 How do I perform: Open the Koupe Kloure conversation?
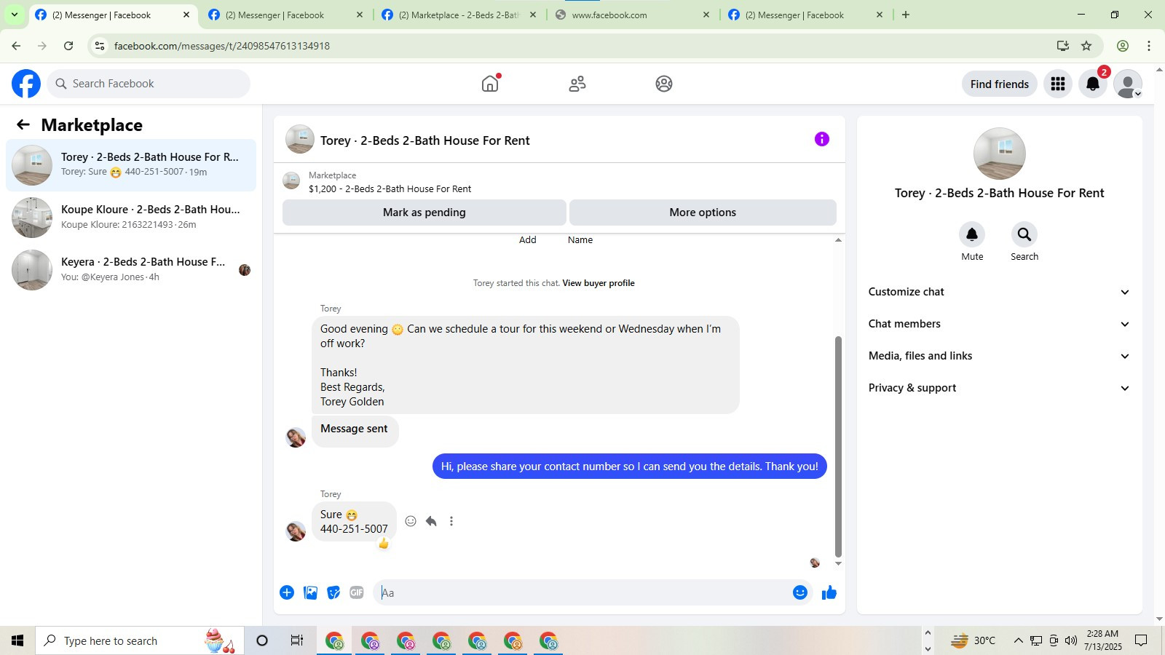[131, 218]
